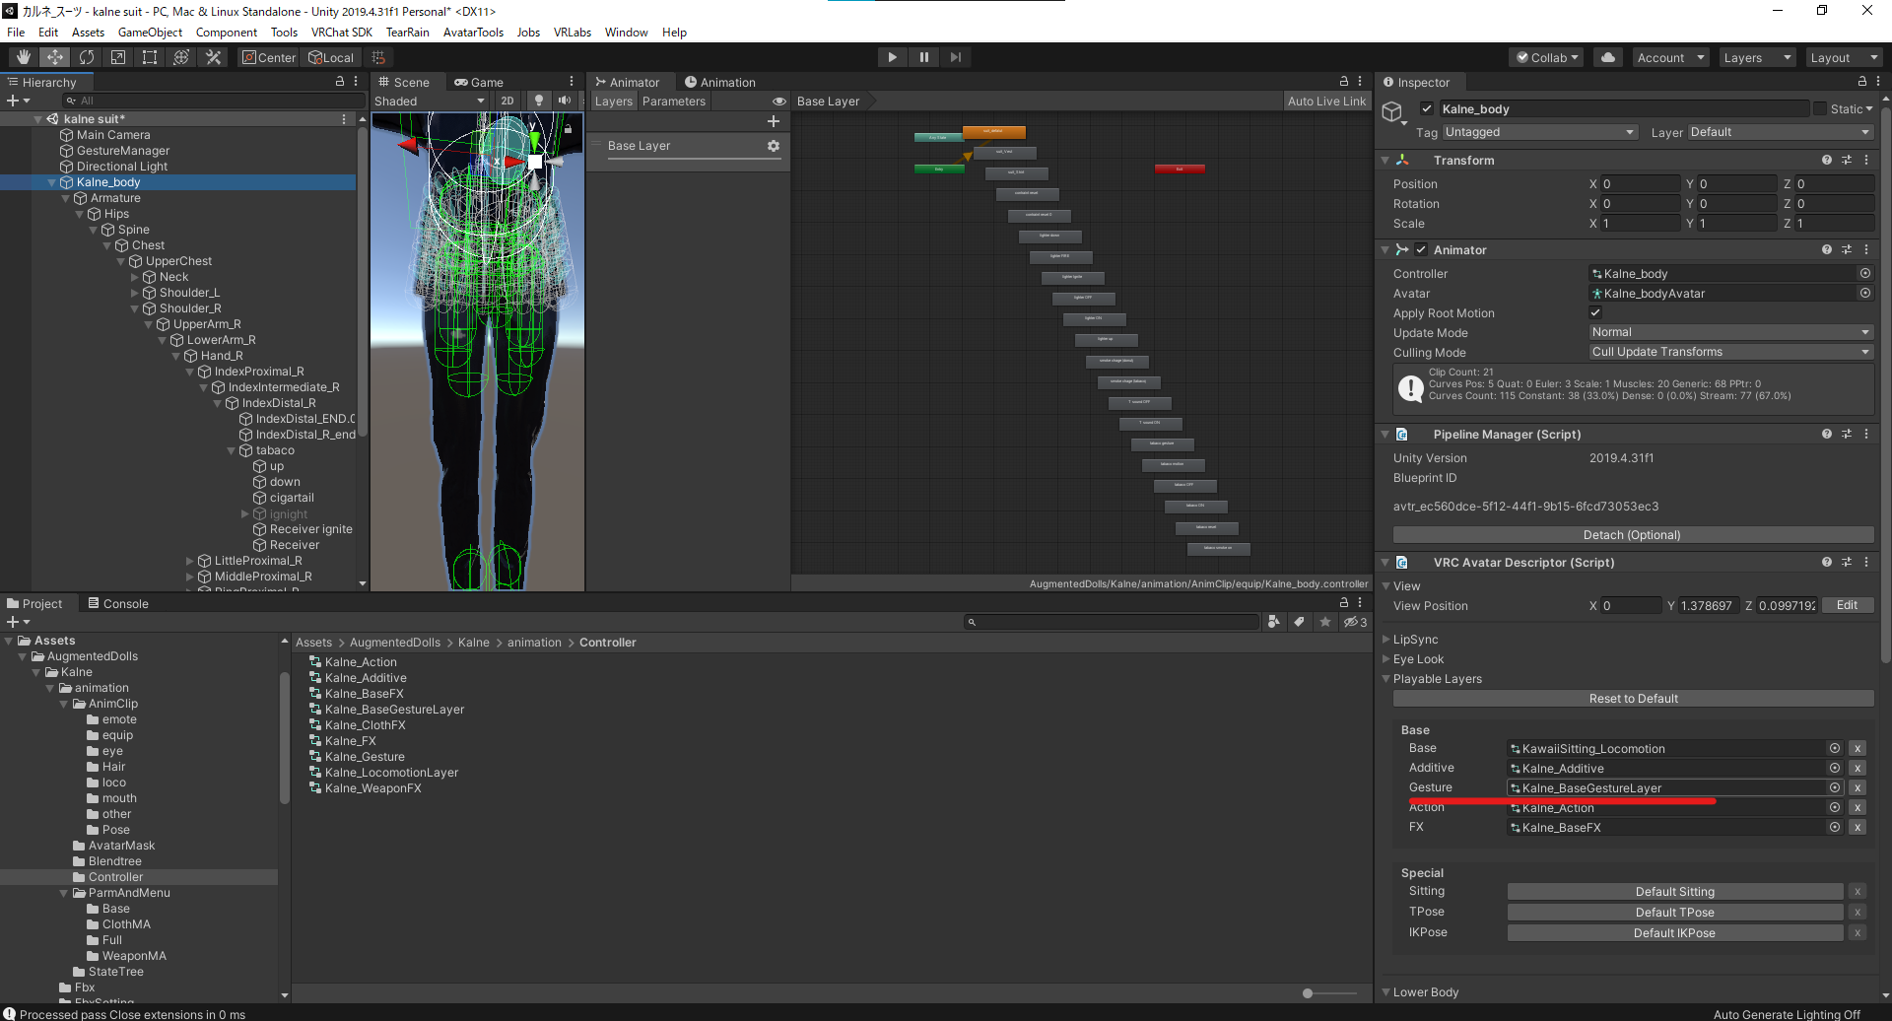Collapse the Spine bone in the Hierarchy
Viewport: 1892px width, 1021px height.
click(x=93, y=229)
